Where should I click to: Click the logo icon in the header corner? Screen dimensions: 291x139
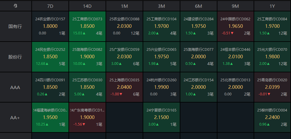16,6
